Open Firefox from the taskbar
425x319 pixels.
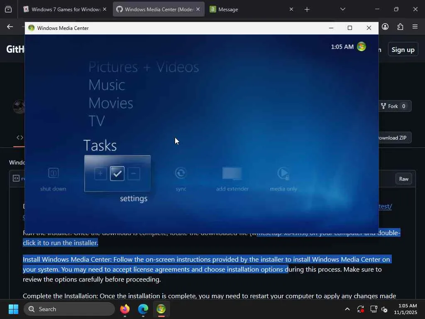125,309
